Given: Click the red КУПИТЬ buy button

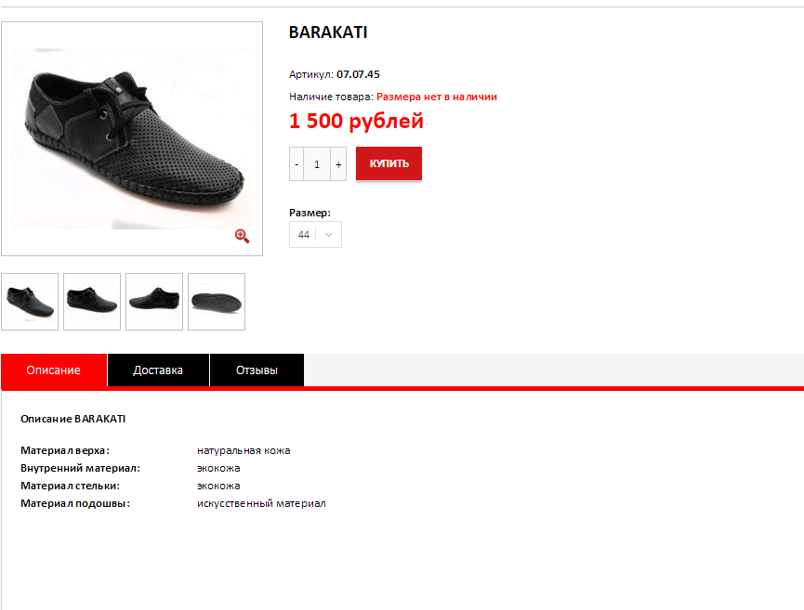Looking at the screenshot, I should [389, 163].
